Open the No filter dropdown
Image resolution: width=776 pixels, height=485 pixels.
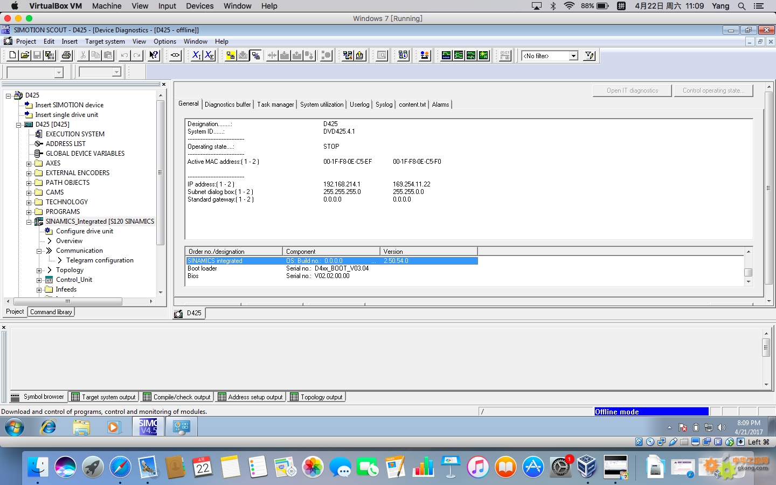click(x=573, y=56)
